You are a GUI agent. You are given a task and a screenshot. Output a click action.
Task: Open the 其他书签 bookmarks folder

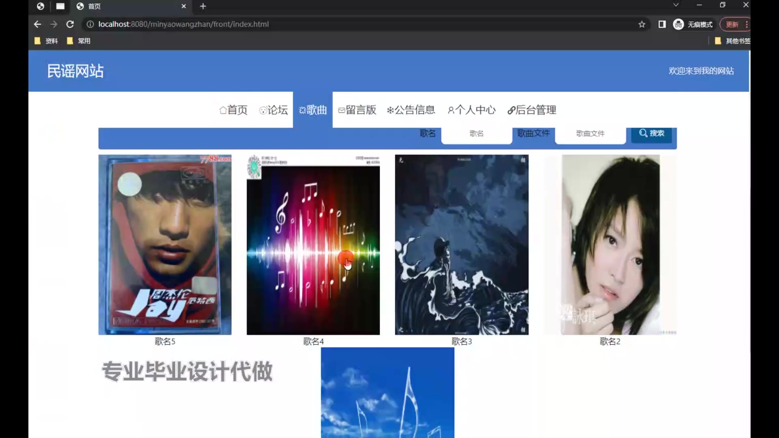click(x=732, y=41)
